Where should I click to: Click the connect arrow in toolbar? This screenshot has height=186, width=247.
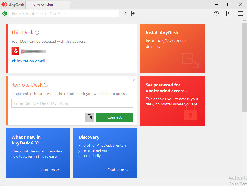tap(125, 13)
